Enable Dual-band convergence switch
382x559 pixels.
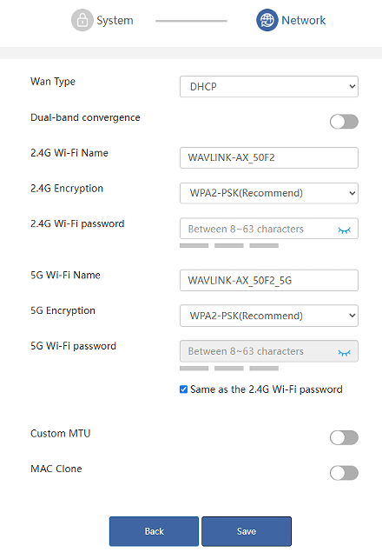[344, 122]
